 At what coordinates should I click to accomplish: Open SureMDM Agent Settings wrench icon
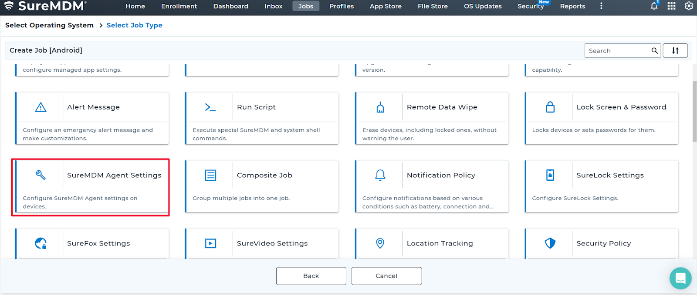tap(41, 175)
